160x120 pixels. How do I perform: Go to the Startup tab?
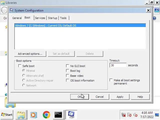coord(52,18)
